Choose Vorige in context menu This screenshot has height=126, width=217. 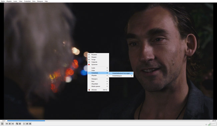[98, 60]
